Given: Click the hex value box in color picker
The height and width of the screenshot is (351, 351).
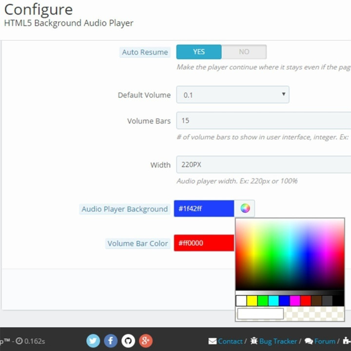Looking at the screenshot, I should coord(260,313).
